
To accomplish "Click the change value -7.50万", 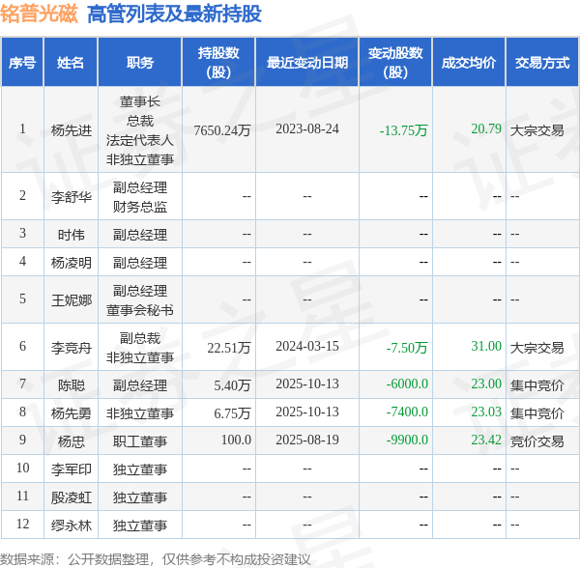I will tap(407, 348).
